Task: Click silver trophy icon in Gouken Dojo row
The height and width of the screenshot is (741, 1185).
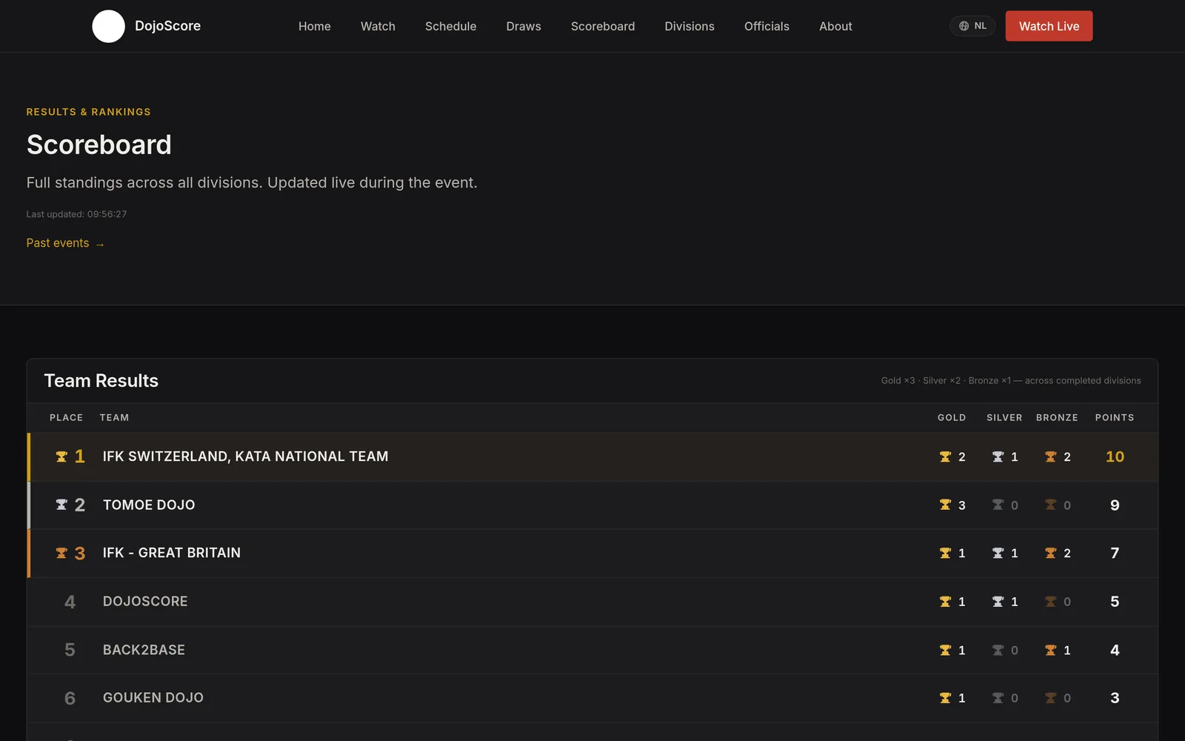Action: (998, 698)
